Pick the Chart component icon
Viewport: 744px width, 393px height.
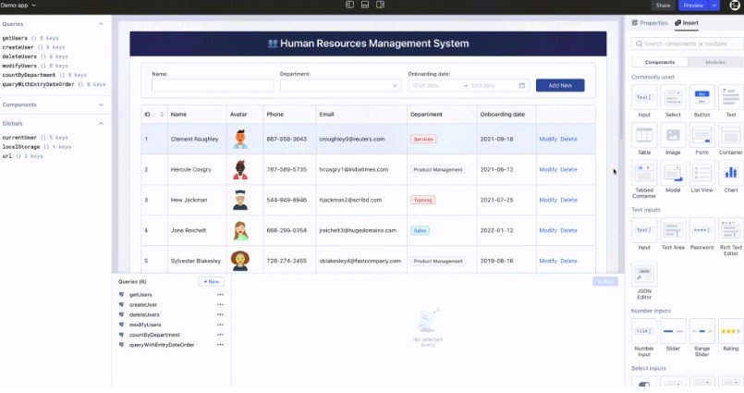(x=731, y=173)
